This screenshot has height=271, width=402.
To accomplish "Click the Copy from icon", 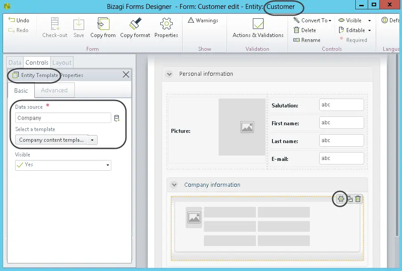I will coord(103,24).
